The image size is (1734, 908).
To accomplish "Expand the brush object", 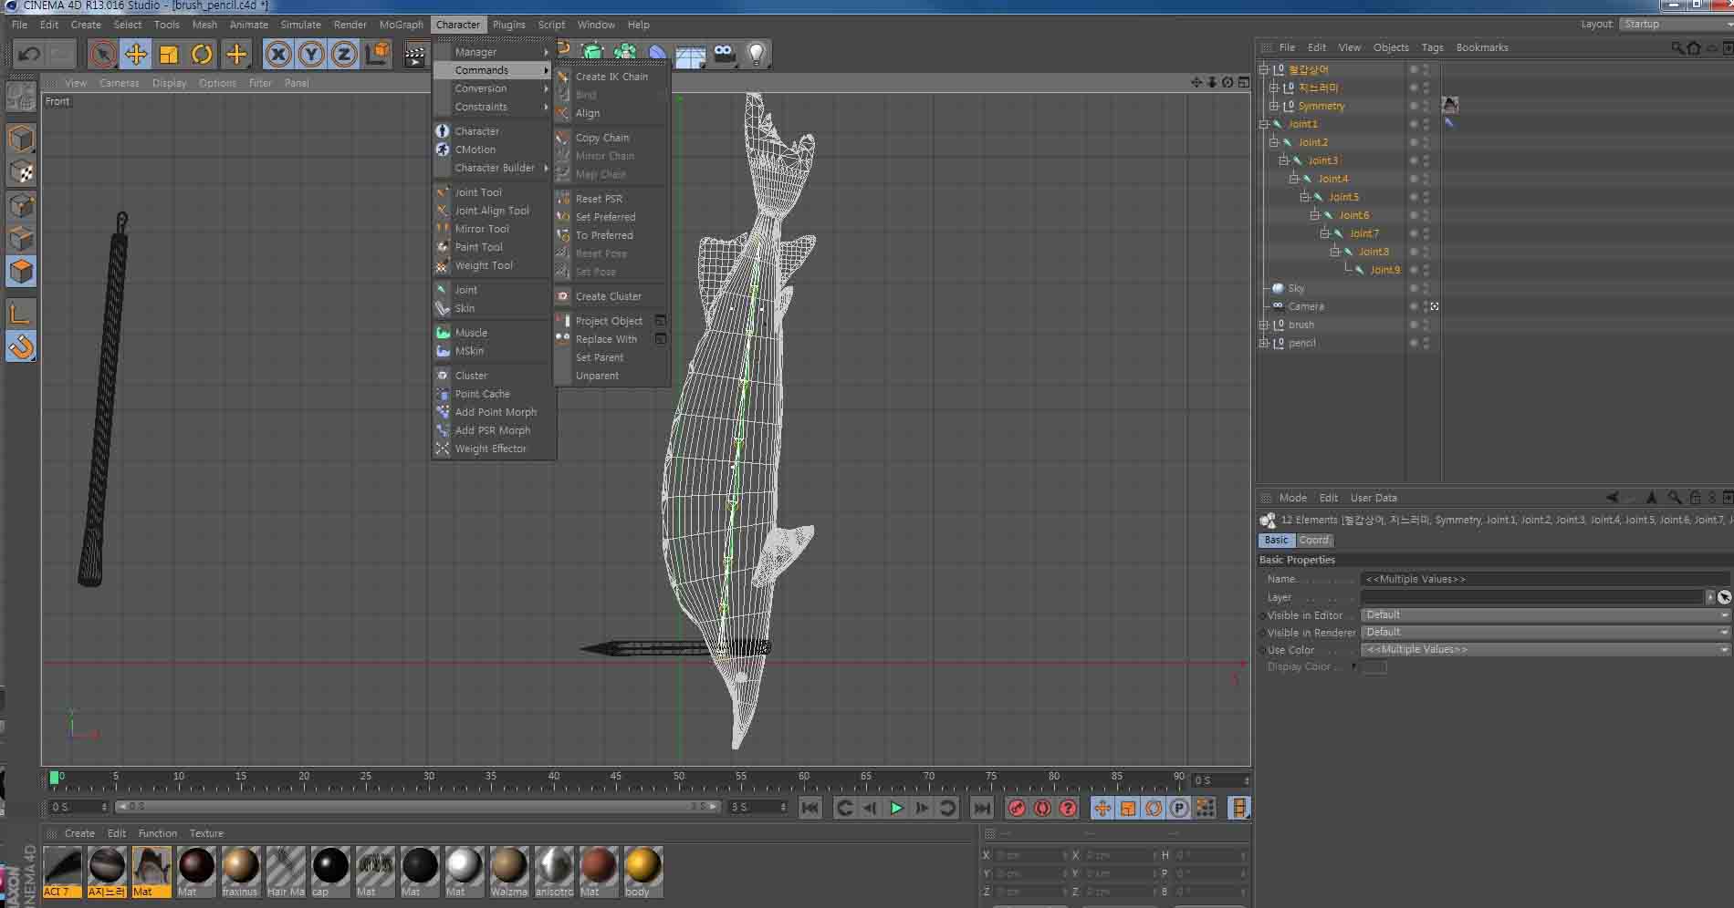I will 1264,325.
